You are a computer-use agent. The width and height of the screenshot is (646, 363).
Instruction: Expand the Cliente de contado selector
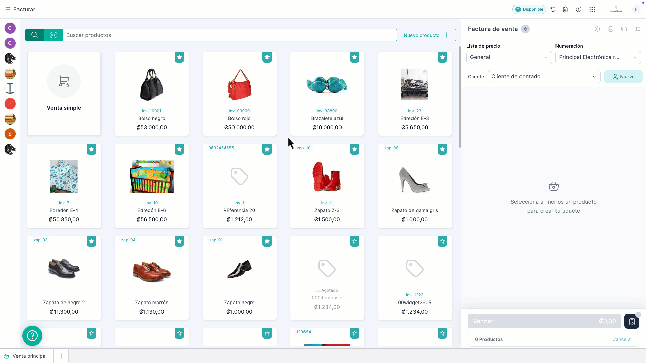(x=543, y=77)
